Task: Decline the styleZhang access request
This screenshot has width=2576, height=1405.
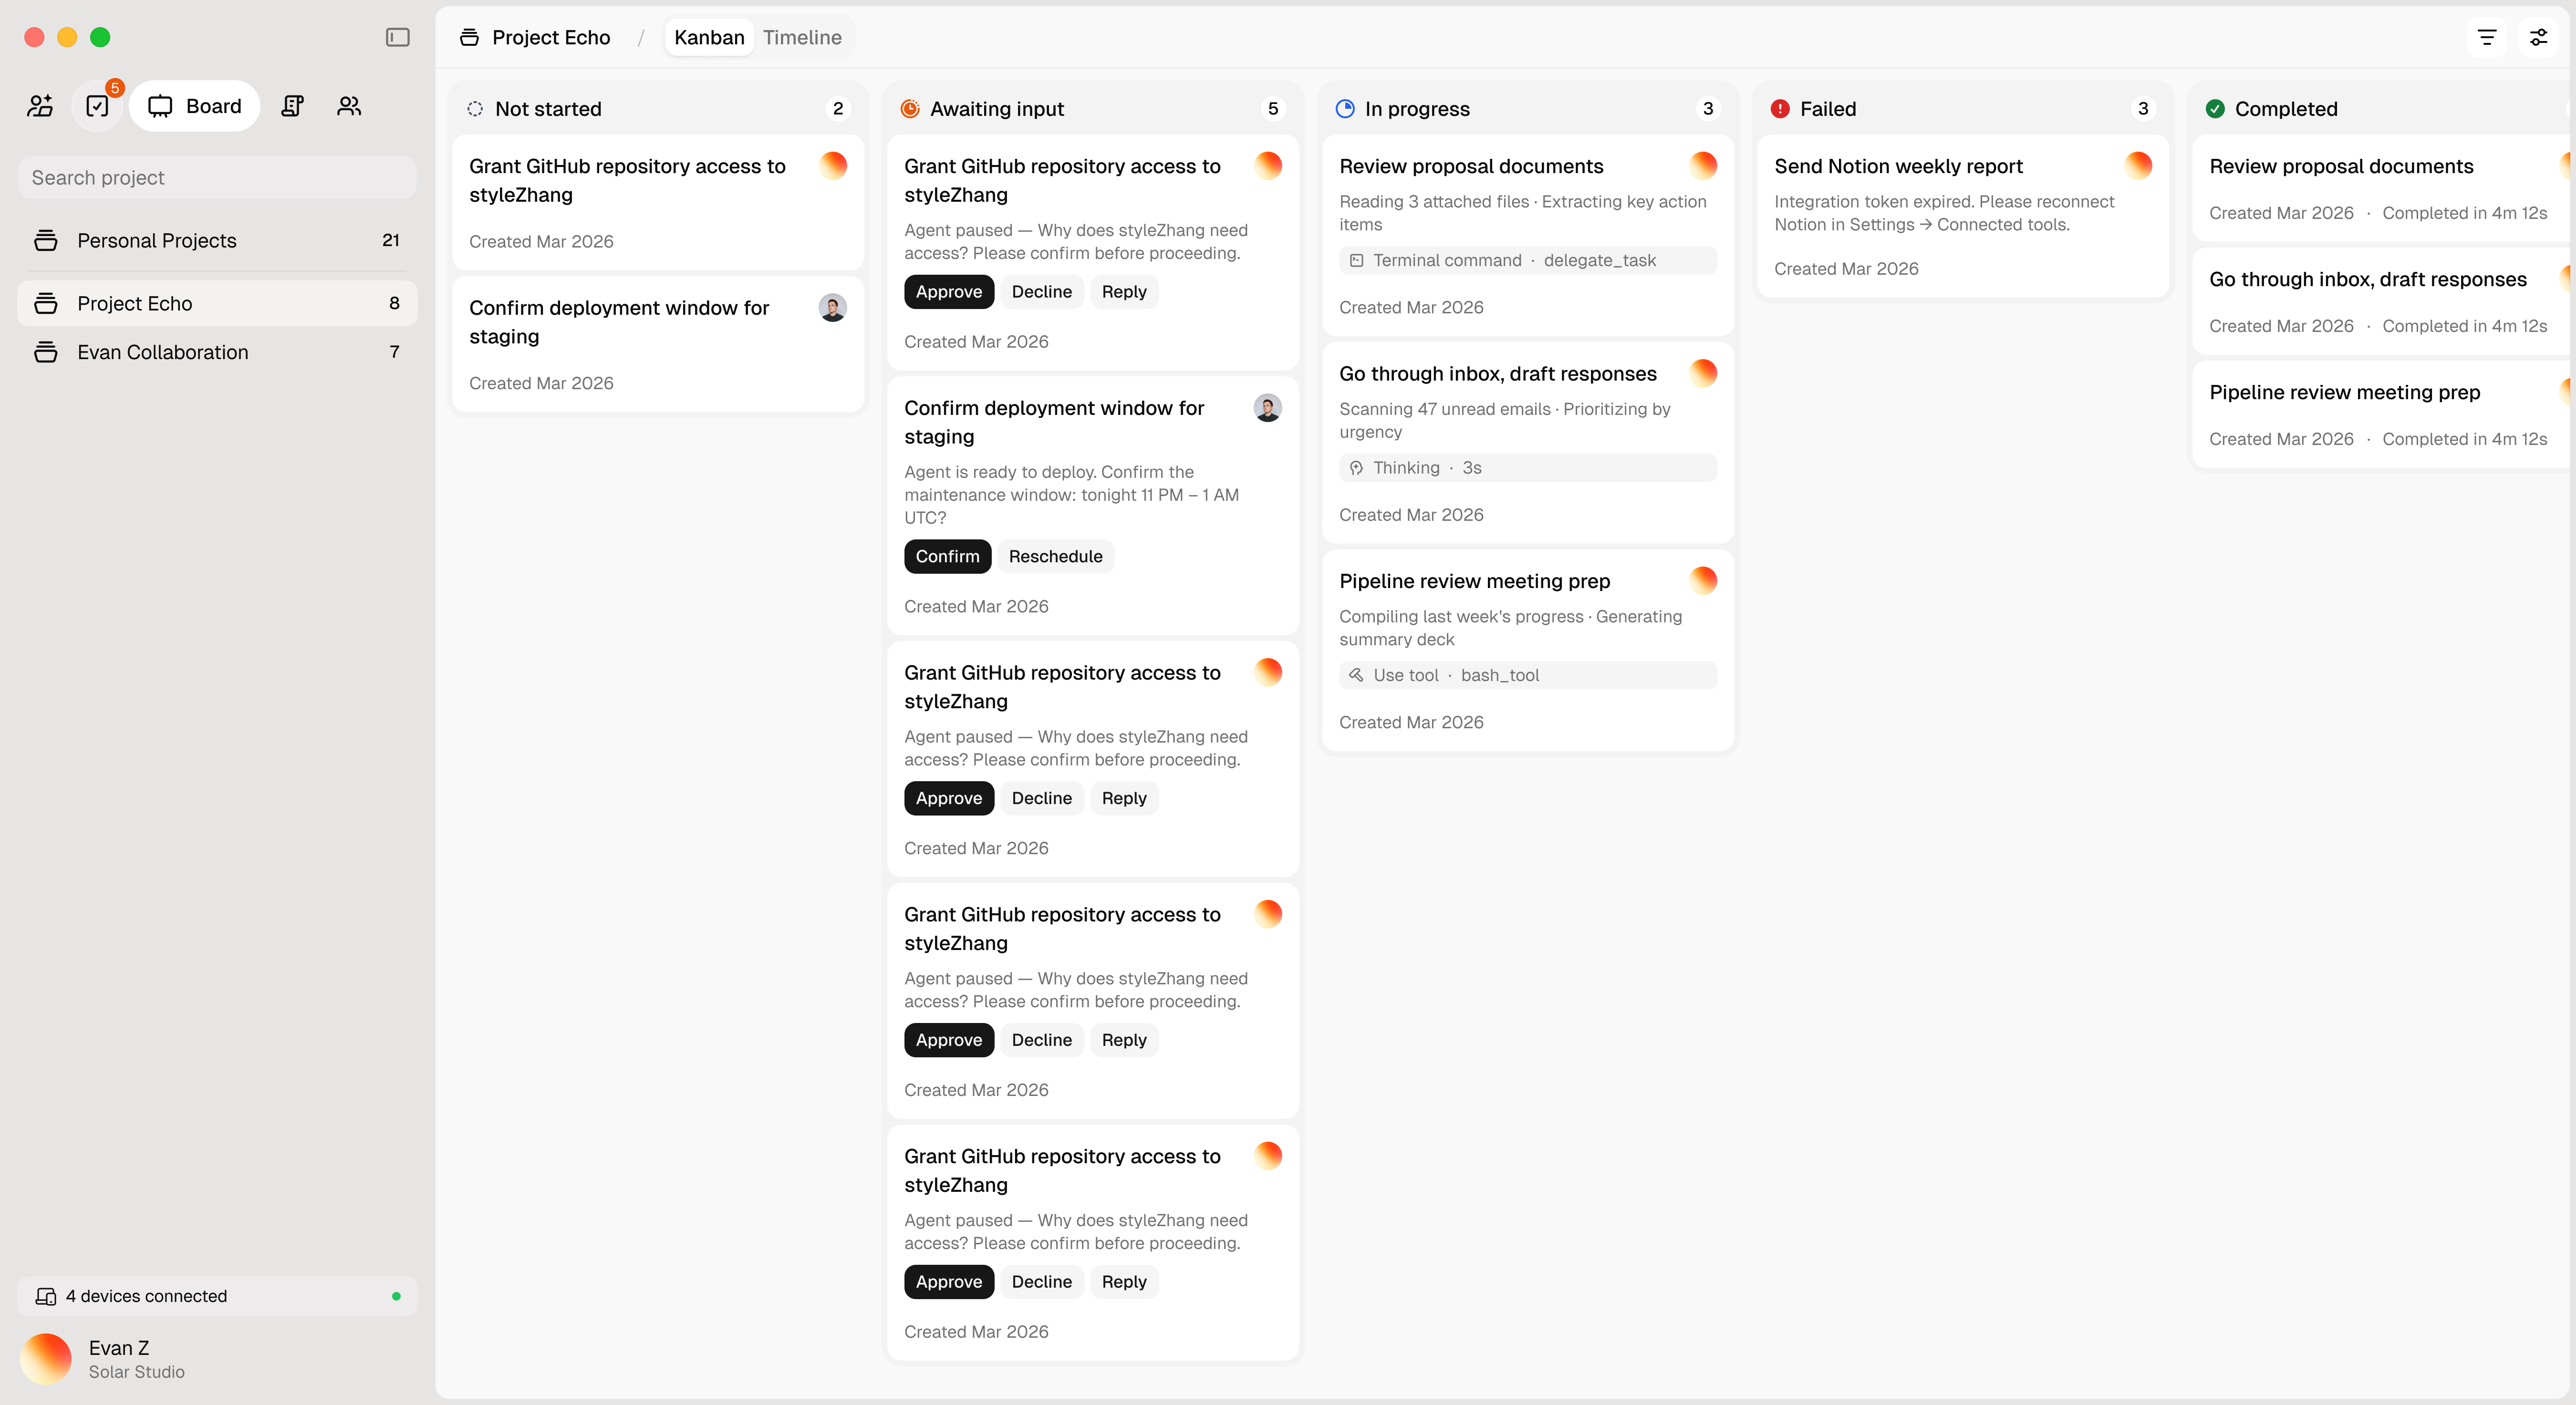Action: (1041, 291)
